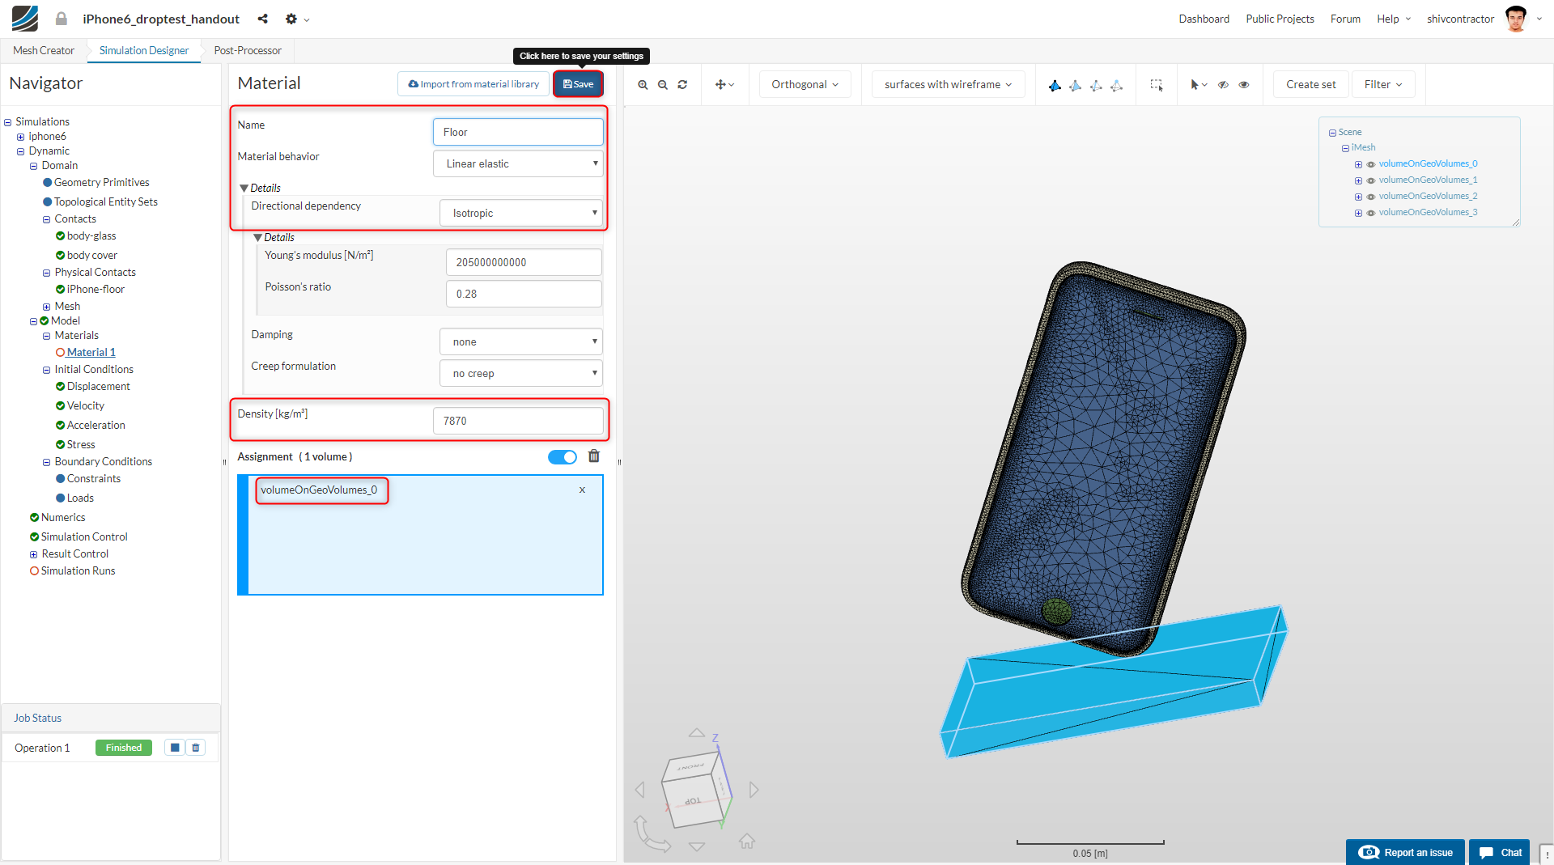Open the Damping dropdown
Screen dimensions: 1554x865
point(521,341)
